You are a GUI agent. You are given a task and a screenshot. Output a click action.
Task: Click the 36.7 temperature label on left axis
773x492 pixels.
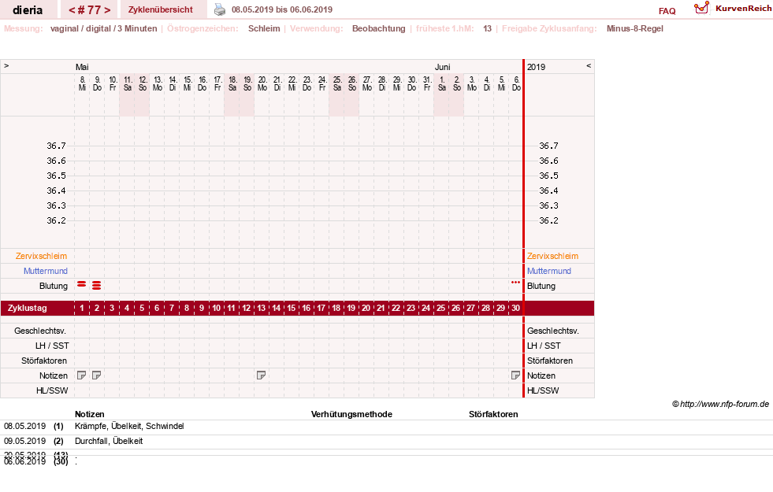(x=56, y=146)
